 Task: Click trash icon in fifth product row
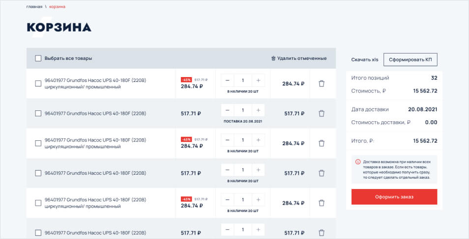[x=322, y=203]
